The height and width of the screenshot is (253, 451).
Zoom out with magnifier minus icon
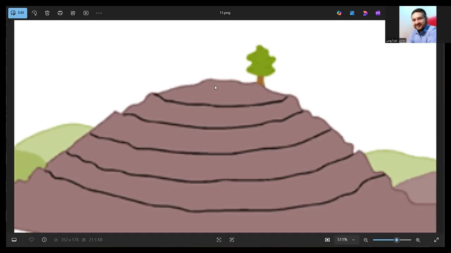pyautogui.click(x=366, y=240)
